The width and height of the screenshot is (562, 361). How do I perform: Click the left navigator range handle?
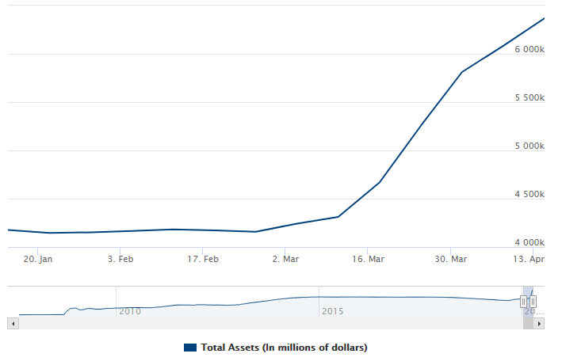pos(524,302)
